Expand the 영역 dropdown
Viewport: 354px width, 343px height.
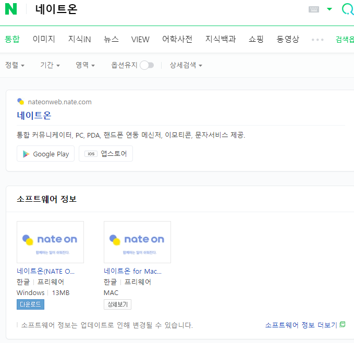[85, 65]
